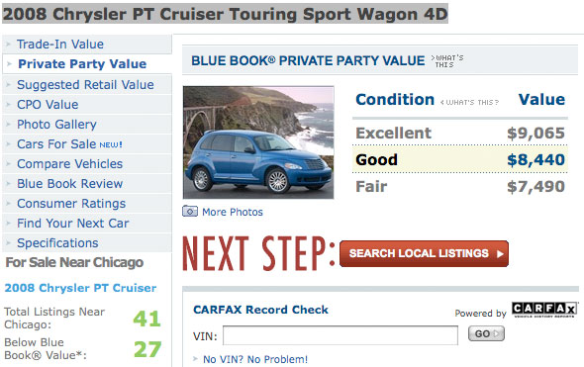The image size is (584, 367).
Task: Click the CARFAX logo
Action: pos(544,310)
